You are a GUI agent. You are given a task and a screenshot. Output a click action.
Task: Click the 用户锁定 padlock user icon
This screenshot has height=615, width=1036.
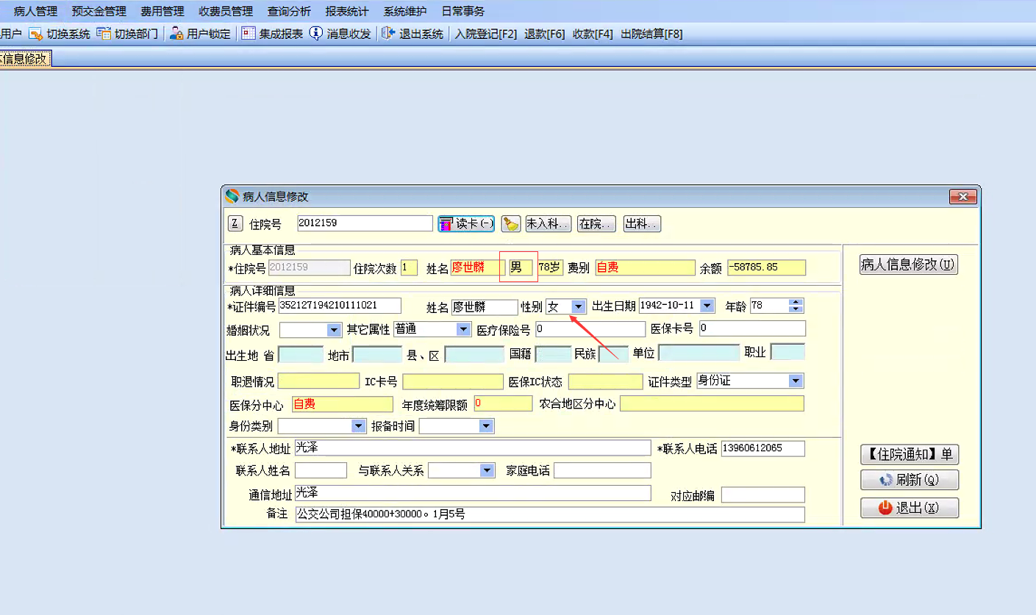(176, 34)
